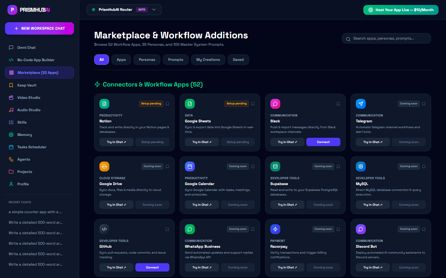Select Marketplace (52 Apps) sidebar item
This screenshot has height=278, width=446.
[39, 73]
